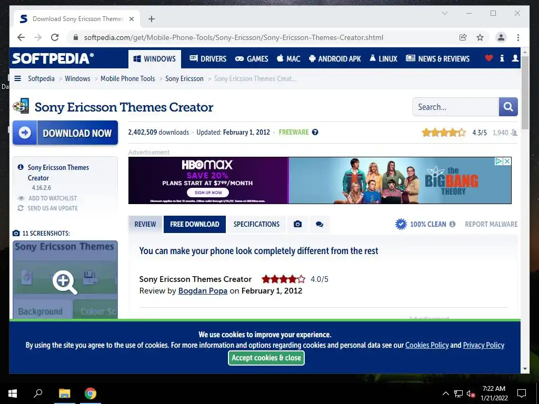
Task: Click the HBO Max Sign Up Now ad button
Action: (x=208, y=193)
